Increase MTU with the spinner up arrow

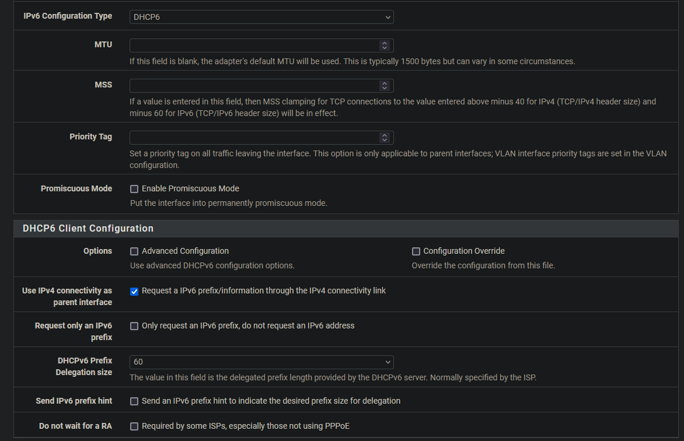(x=384, y=43)
